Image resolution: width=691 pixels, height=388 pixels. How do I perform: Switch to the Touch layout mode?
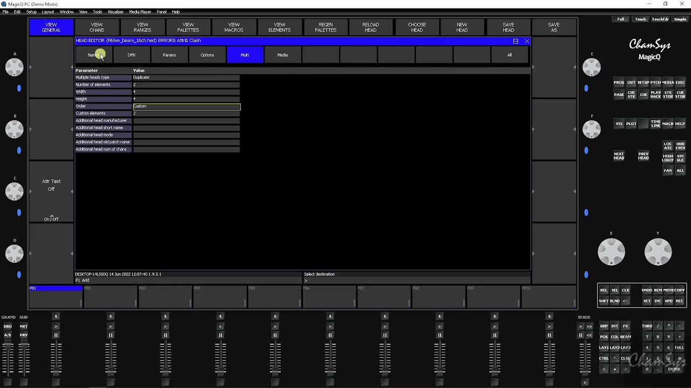tap(640, 19)
